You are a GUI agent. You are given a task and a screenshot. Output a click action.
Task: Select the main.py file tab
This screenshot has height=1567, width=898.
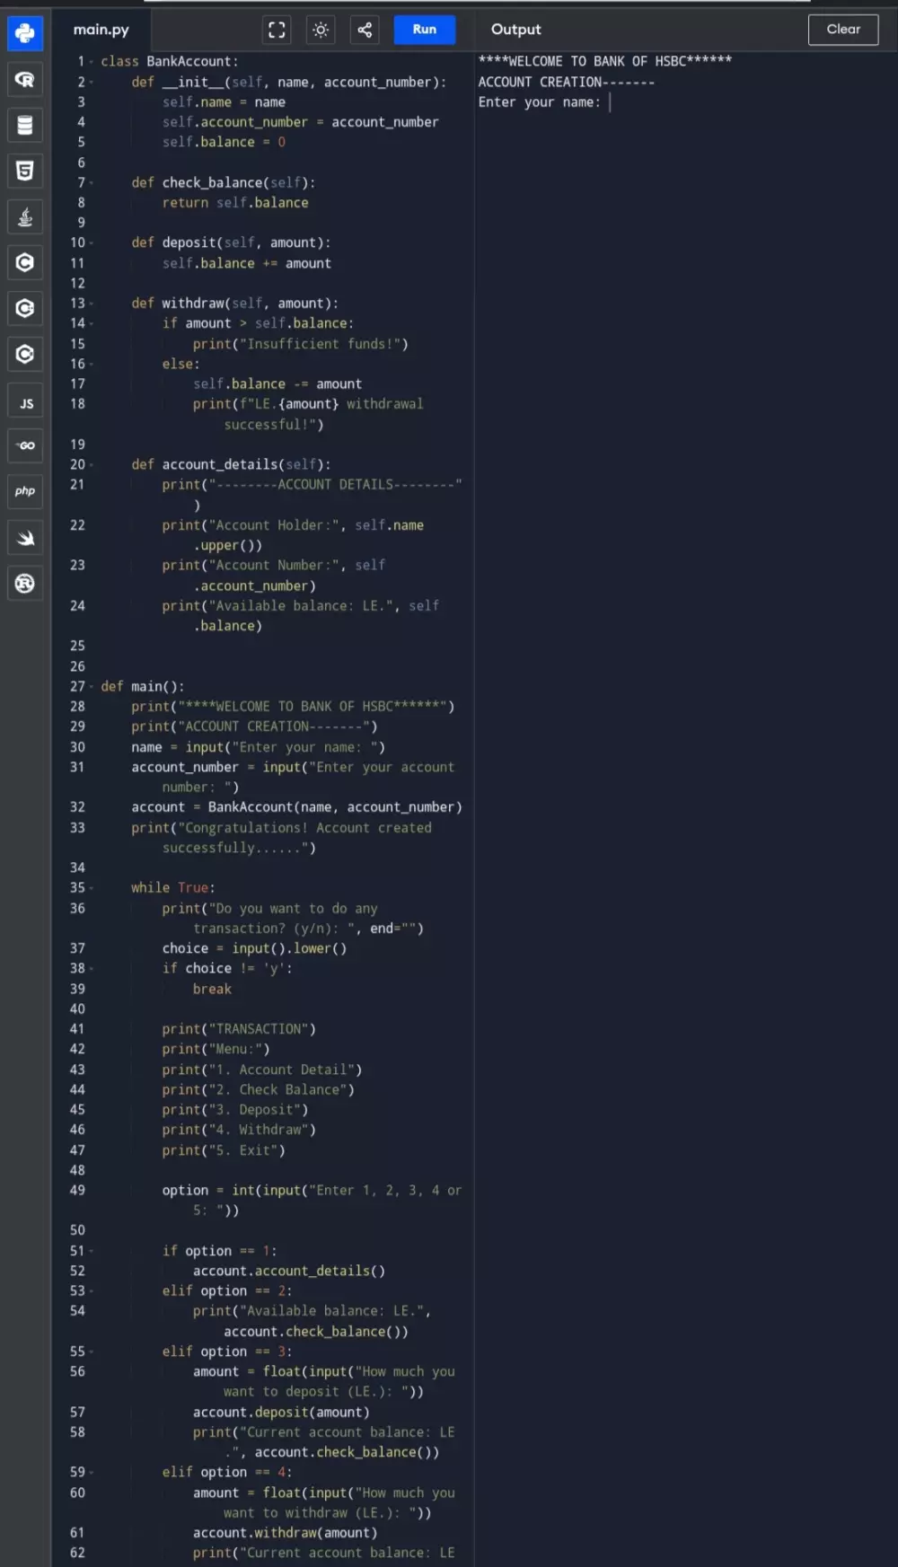tap(101, 30)
